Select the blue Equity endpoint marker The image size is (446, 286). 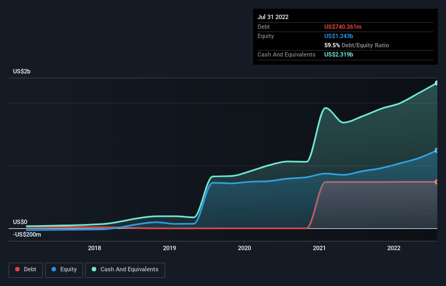click(x=437, y=150)
